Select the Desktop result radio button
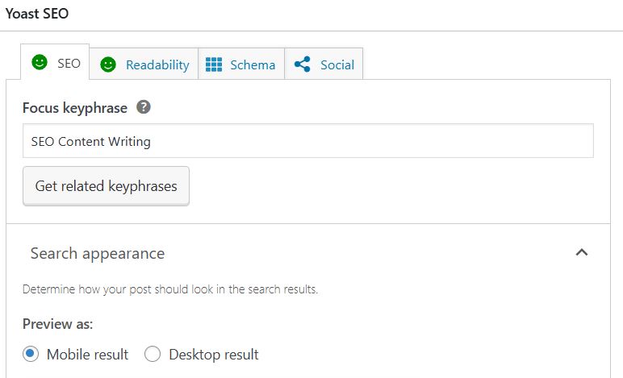The image size is (623, 378). (153, 354)
